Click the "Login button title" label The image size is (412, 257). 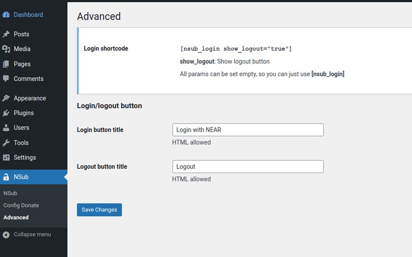[x=100, y=130]
